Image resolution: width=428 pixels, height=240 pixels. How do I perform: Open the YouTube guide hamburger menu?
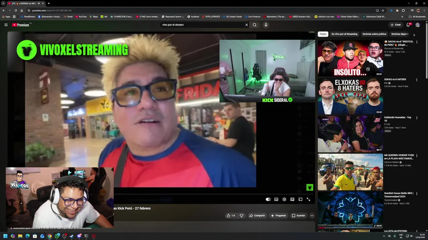tap(6, 25)
